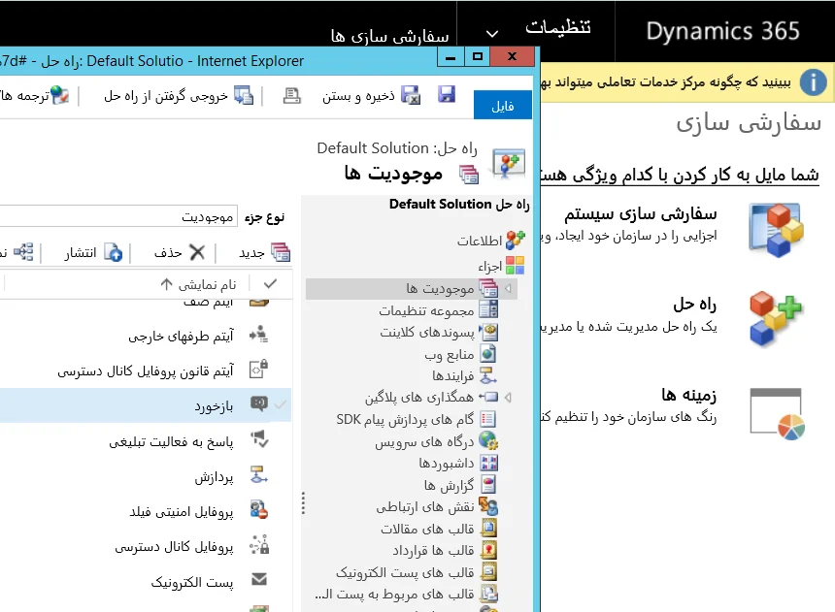Click system customization cubes icon in Dynamics page

(776, 229)
